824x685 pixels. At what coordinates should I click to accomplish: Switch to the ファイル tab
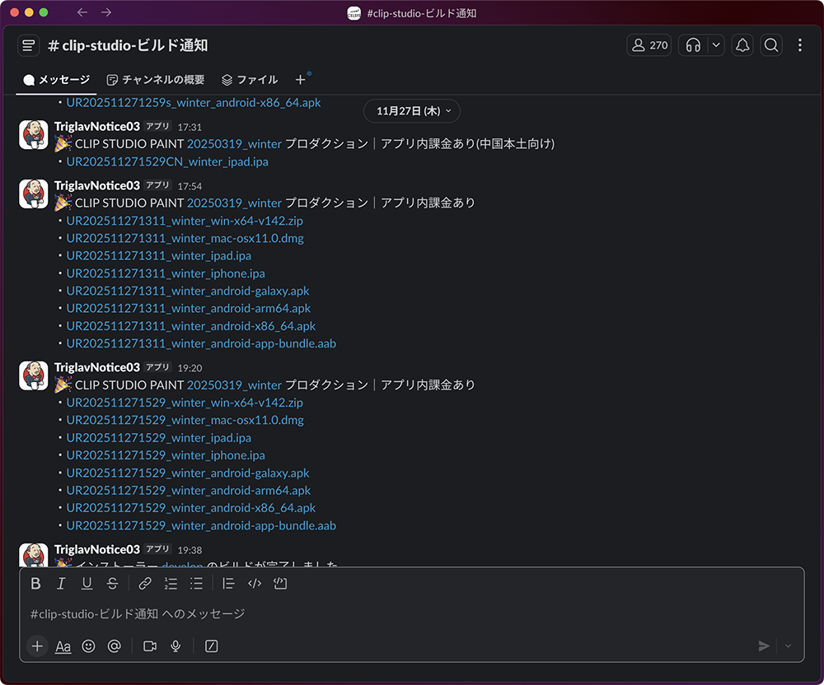[x=249, y=80]
